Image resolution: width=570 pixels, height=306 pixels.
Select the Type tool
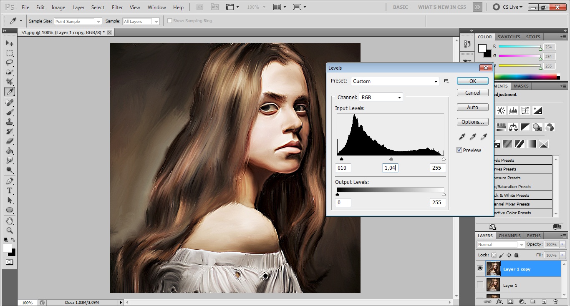click(x=10, y=191)
